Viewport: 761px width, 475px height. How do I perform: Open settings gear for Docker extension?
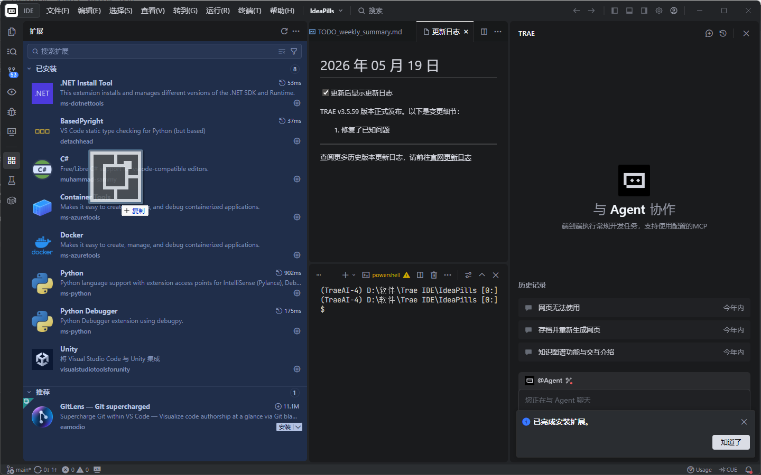[x=297, y=255]
